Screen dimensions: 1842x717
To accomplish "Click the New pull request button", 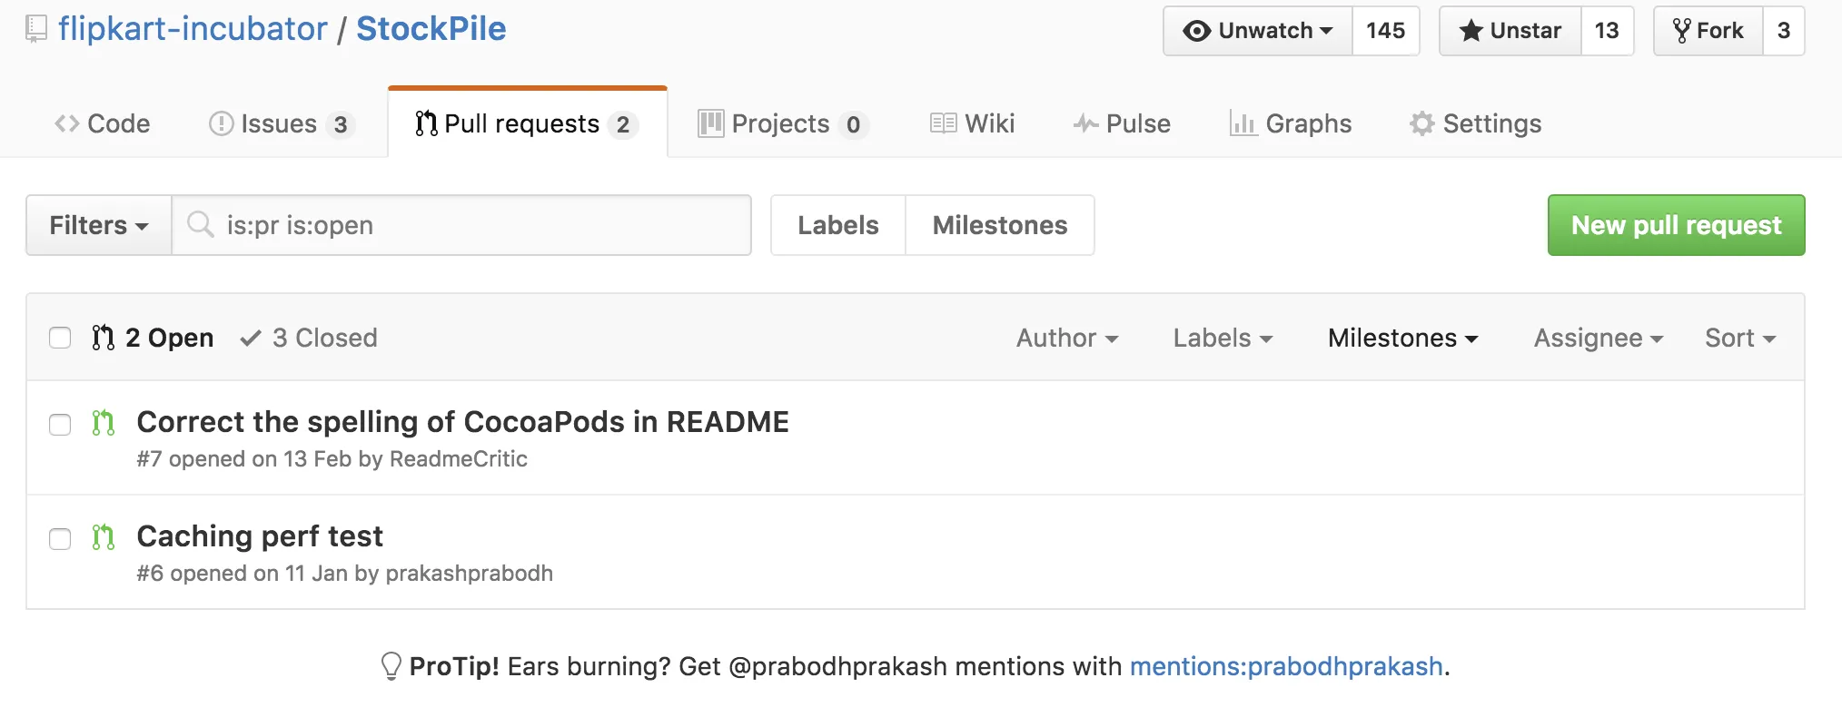I will 1676,225.
